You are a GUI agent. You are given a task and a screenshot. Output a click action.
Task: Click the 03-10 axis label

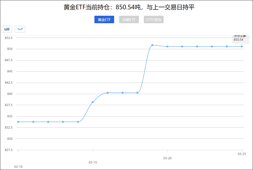[18, 167]
